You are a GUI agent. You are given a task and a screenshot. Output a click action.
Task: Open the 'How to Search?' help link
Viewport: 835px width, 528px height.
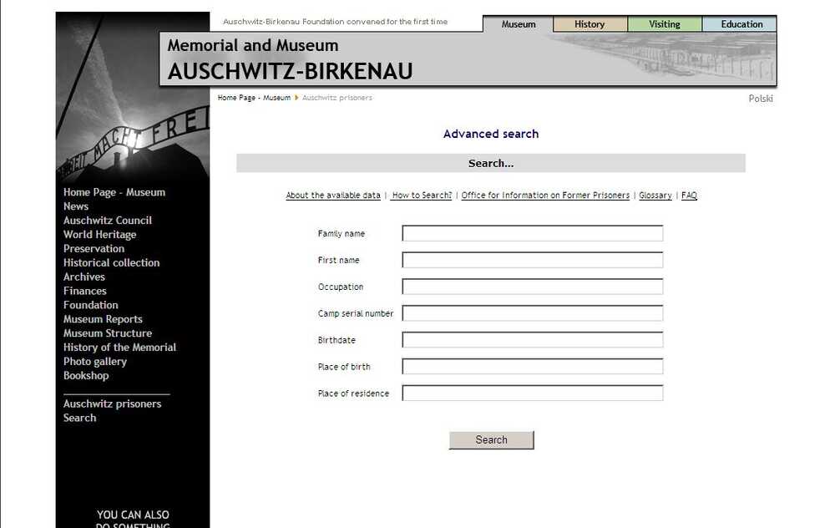[421, 195]
